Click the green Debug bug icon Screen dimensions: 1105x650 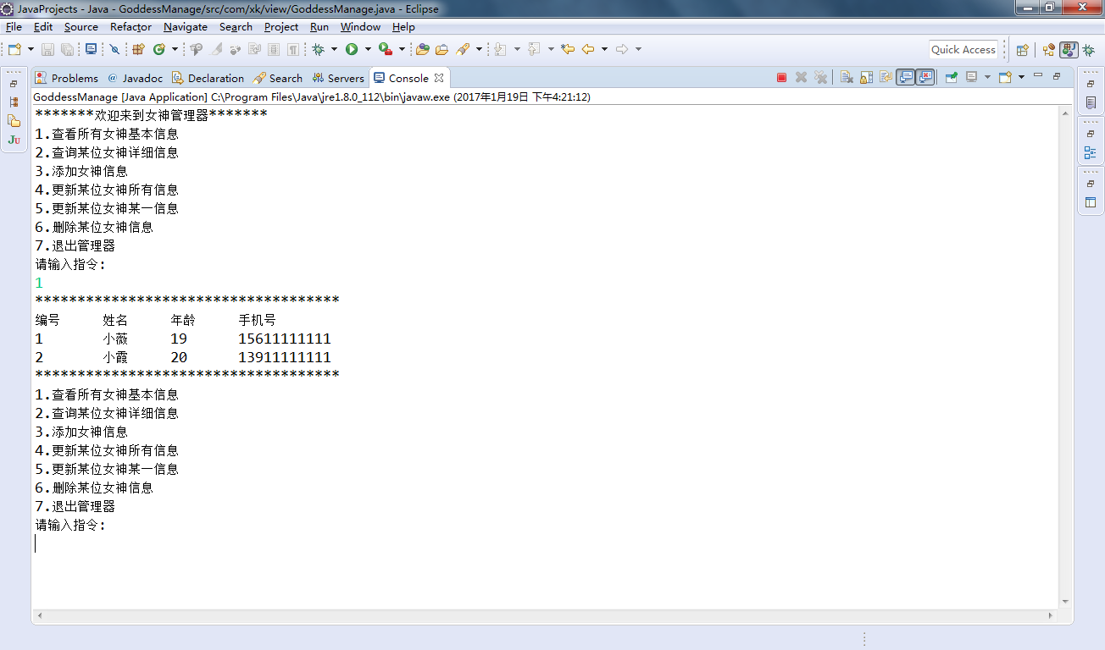(x=319, y=49)
